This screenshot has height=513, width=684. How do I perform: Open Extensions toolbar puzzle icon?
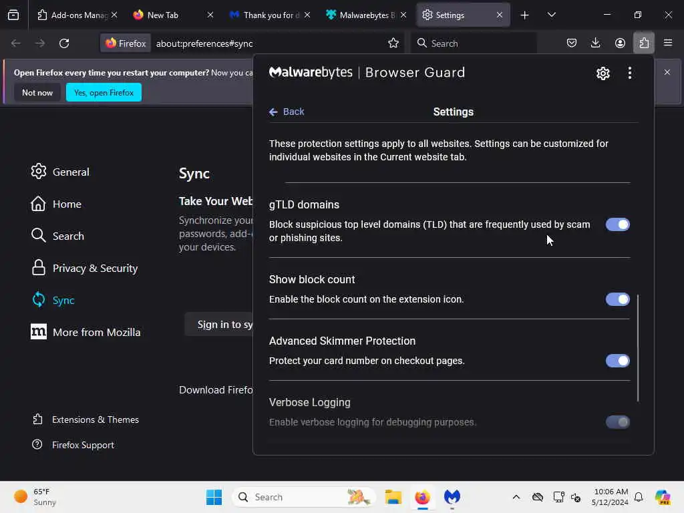[644, 43]
